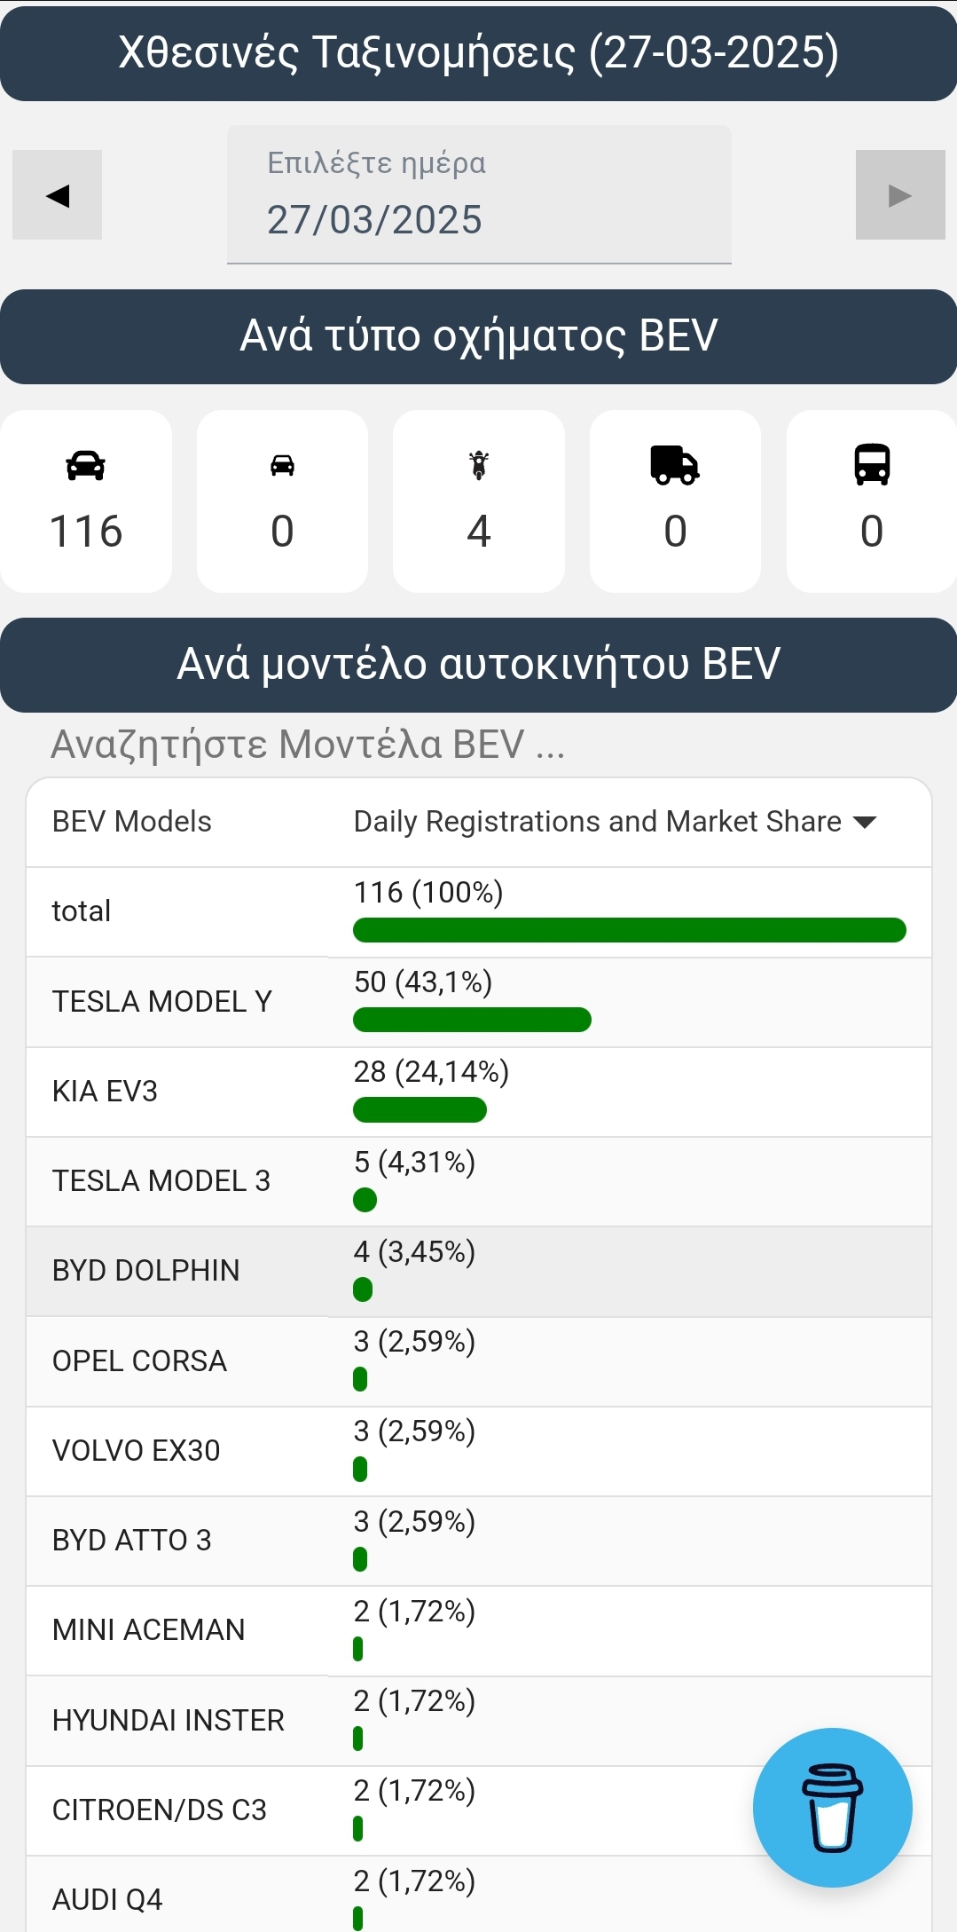Click the Tesla Model Y green bar

click(x=472, y=1020)
